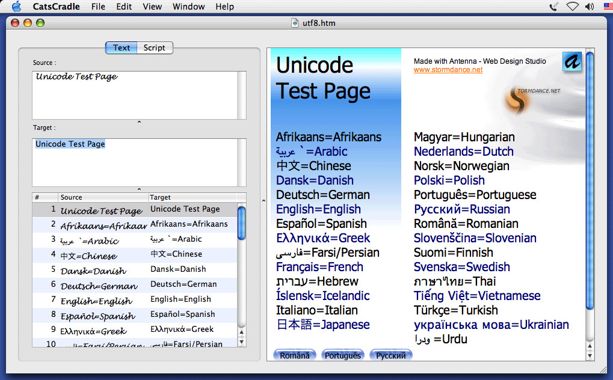Click the Stormdance swirl logo

[516, 100]
